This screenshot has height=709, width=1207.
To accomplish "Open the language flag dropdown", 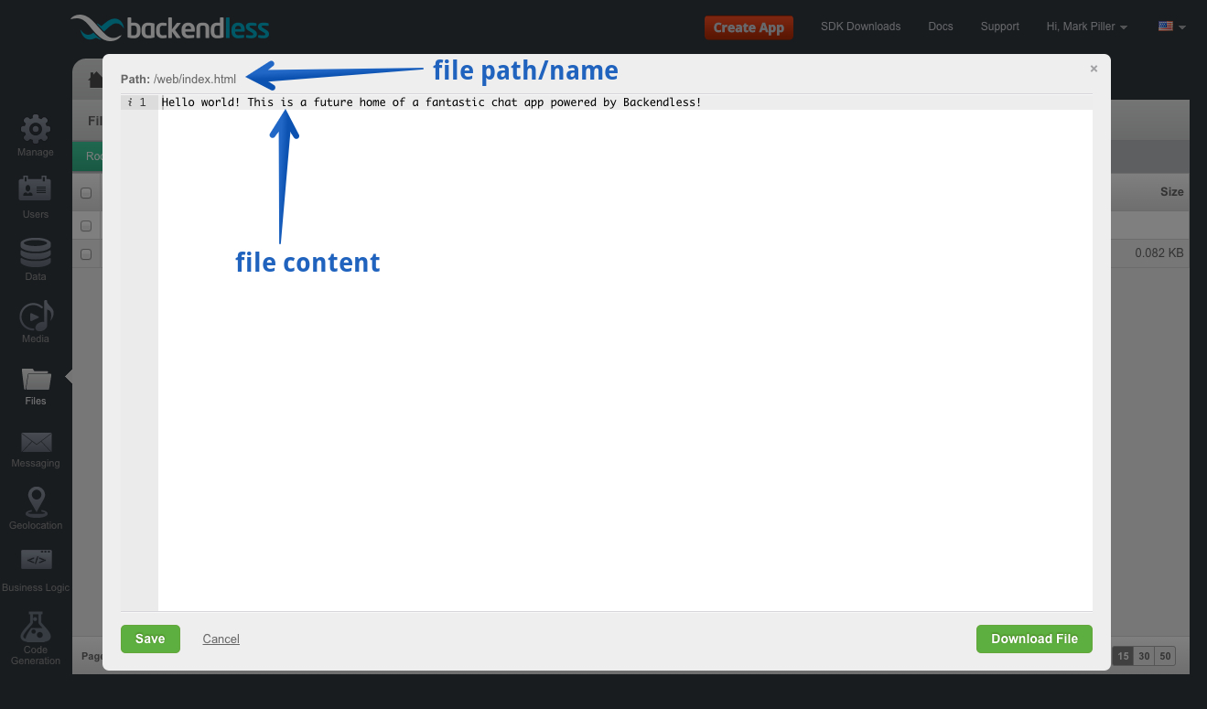I will [x=1171, y=27].
